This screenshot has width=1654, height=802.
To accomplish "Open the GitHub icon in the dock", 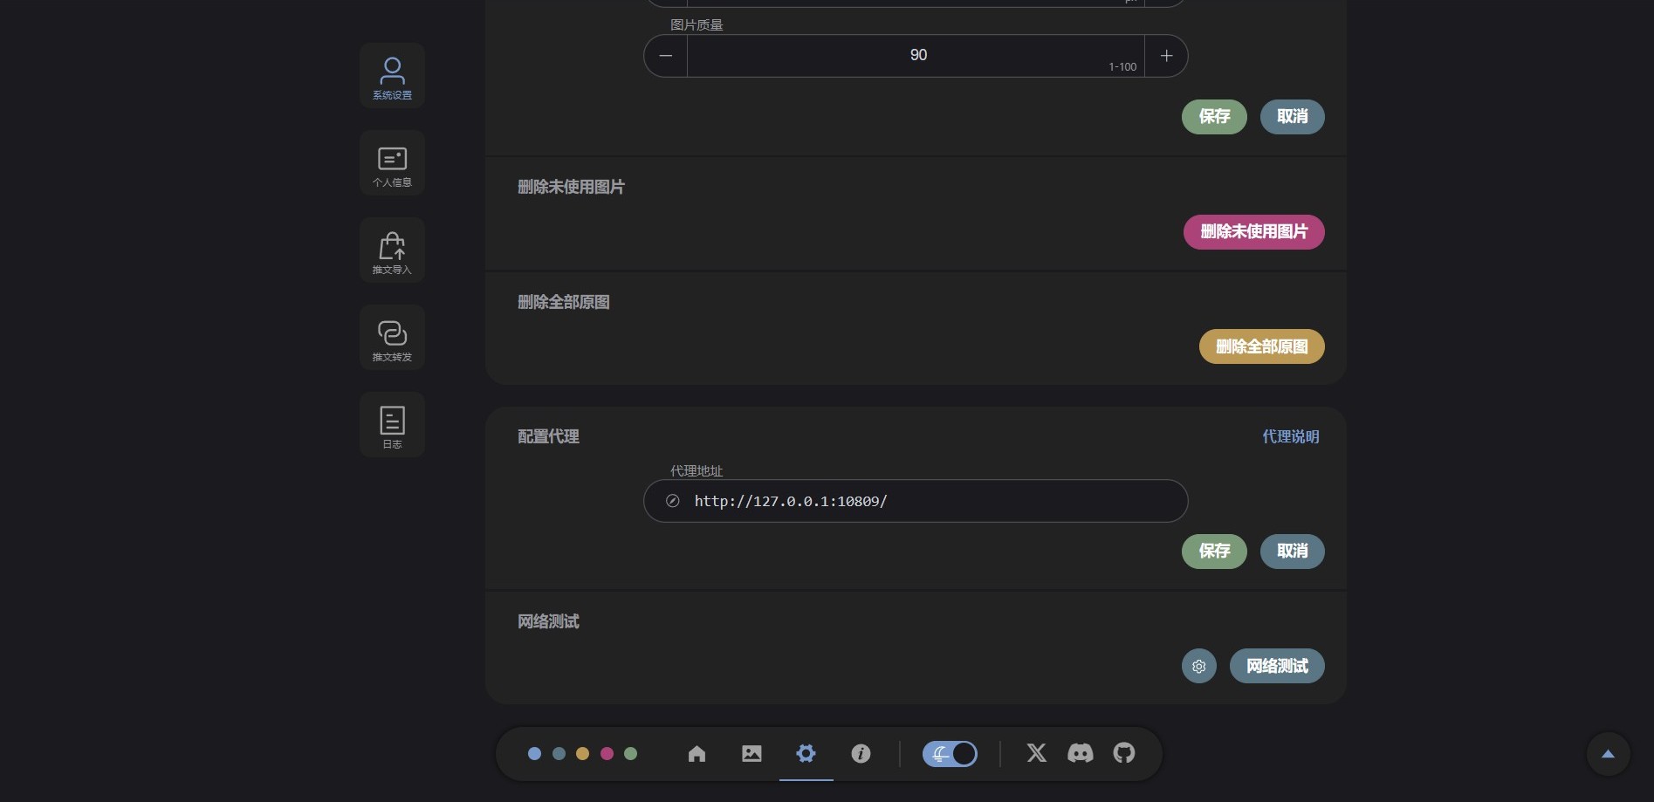I will tap(1124, 753).
